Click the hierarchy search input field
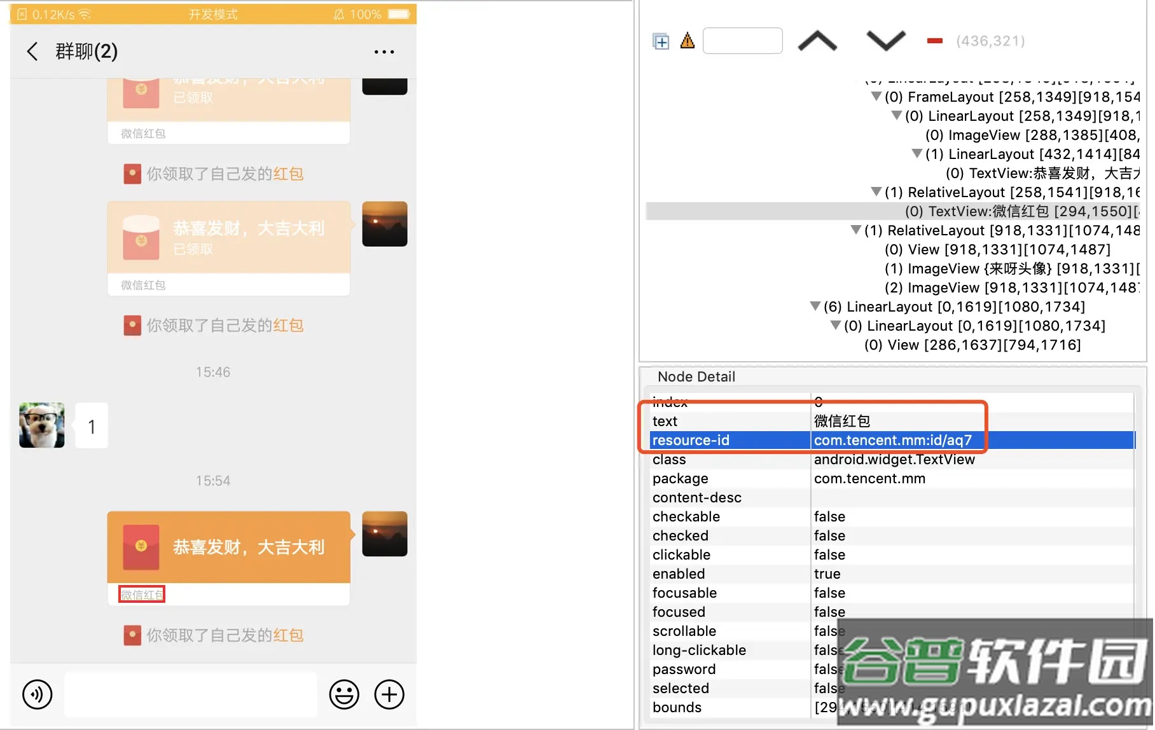Image resolution: width=1155 pixels, height=730 pixels. 742,41
